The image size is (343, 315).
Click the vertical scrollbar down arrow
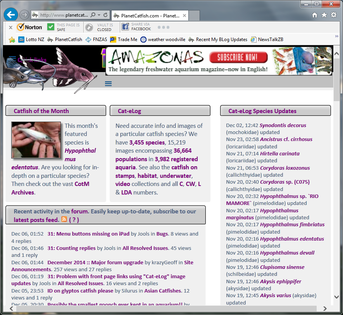coord(336,297)
